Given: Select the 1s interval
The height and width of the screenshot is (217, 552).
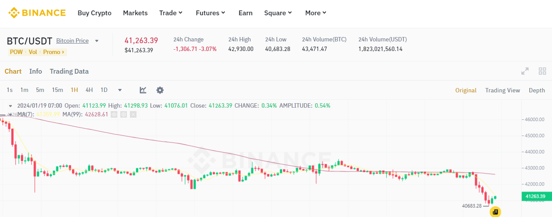Looking at the screenshot, I should click(10, 90).
